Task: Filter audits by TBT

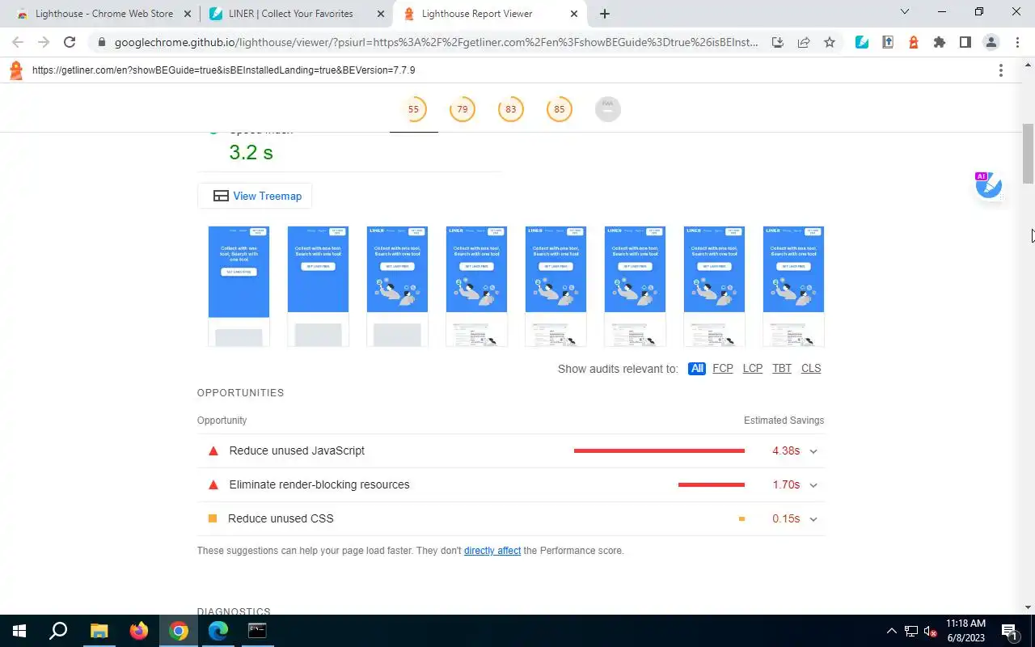Action: [782, 368]
